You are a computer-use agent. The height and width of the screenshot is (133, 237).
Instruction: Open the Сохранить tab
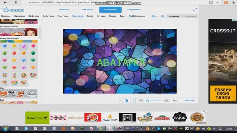click(133, 10)
